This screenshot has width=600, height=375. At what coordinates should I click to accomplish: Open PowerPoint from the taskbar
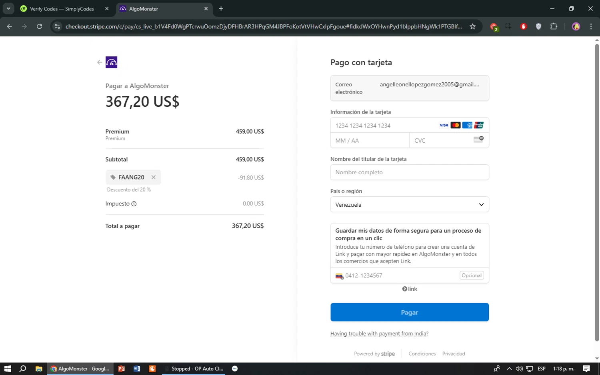122,369
